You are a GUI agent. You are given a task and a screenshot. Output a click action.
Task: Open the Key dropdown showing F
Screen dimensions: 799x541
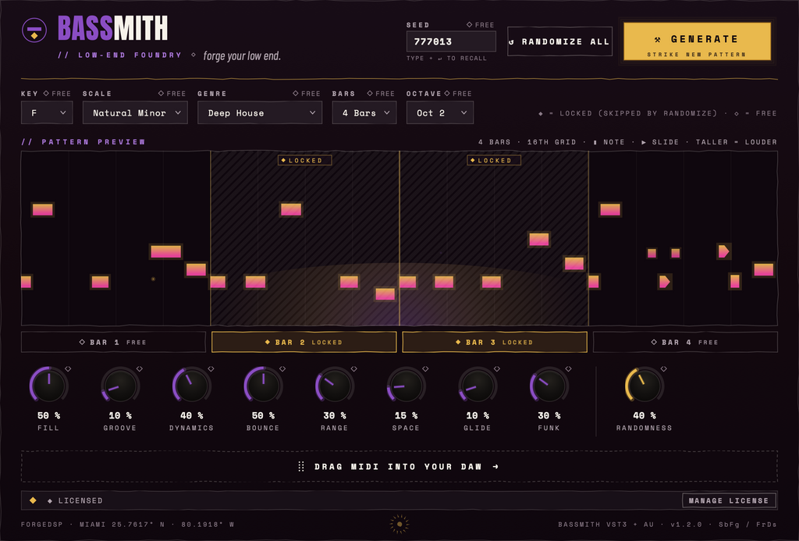click(47, 112)
